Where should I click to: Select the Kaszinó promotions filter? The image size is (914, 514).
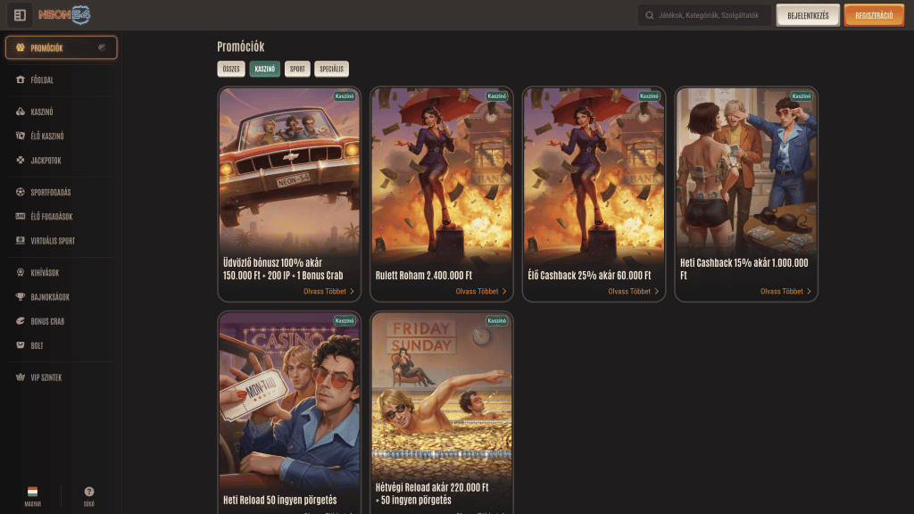pos(264,69)
